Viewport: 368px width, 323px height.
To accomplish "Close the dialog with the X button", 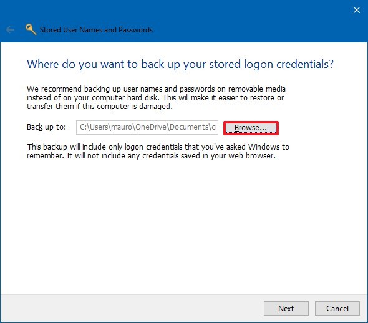I will 357,10.
